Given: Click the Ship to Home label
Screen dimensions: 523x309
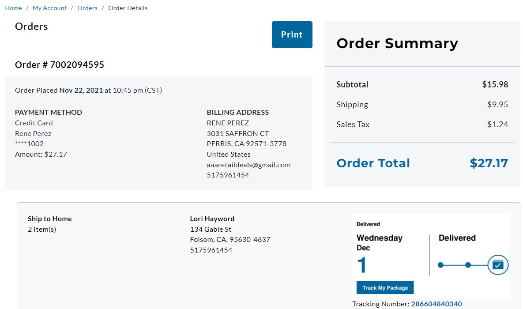Looking at the screenshot, I should tap(50, 219).
